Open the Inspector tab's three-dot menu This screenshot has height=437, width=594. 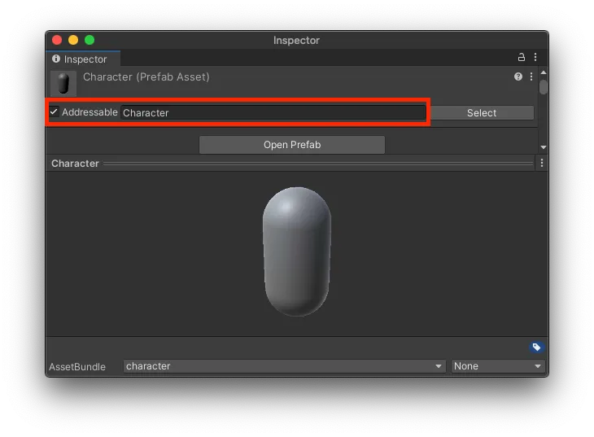point(535,58)
